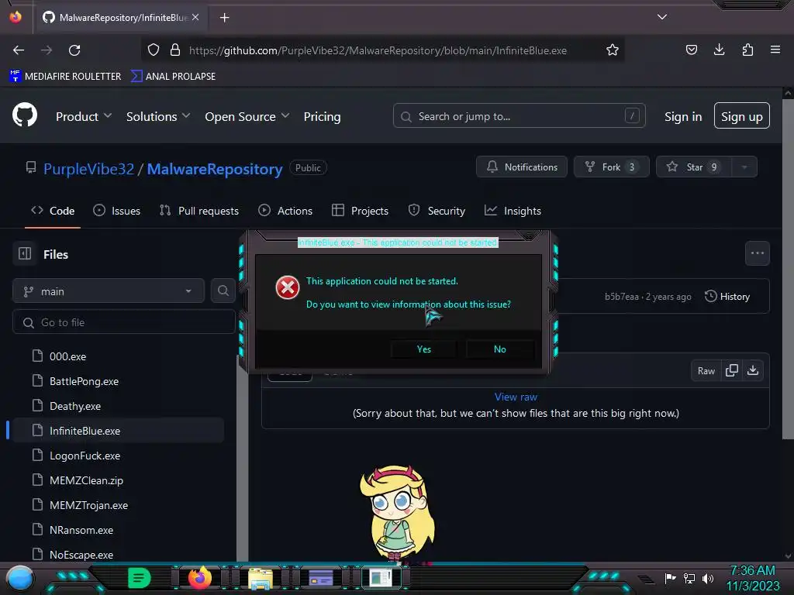Open a new tab with plus button
Image resolution: width=794 pixels, height=595 pixels.
coord(224,18)
